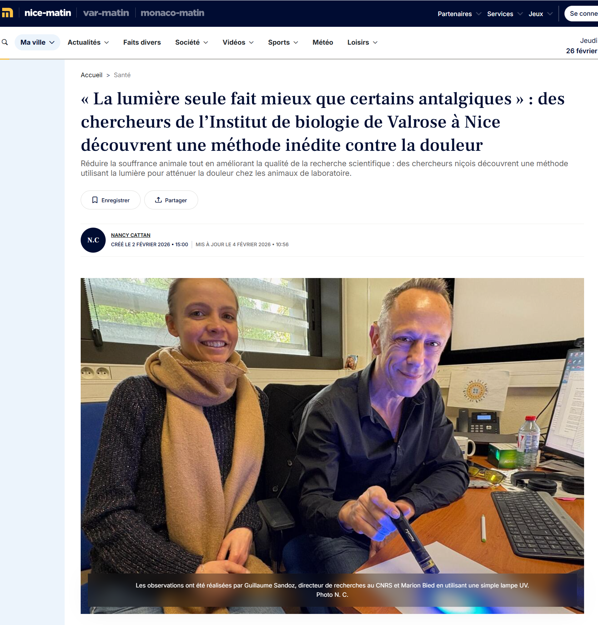
Task: Open author Nancy Cattan's page
Action: pyautogui.click(x=131, y=235)
